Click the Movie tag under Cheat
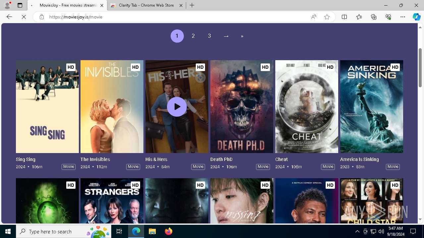The width and height of the screenshot is (424, 238). (328, 167)
